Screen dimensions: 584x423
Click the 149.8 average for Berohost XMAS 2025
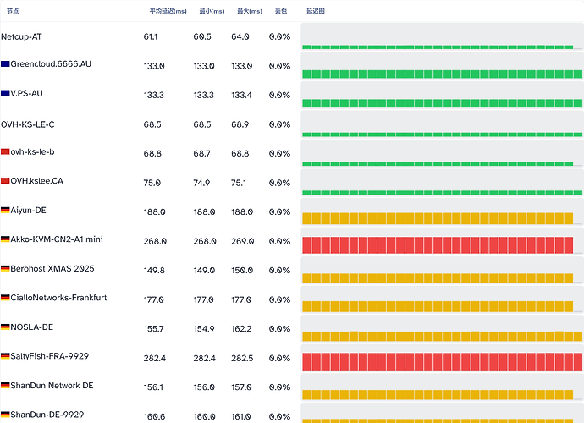154,271
